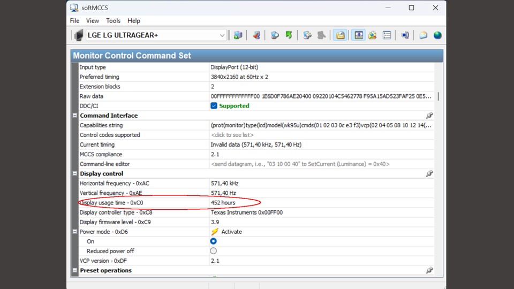Select the "Extension blocks" row label
Screen dimensions: 514x289
[x=100, y=87]
